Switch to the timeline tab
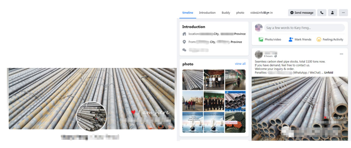The width and height of the screenshot is (351, 148). pyautogui.click(x=188, y=13)
